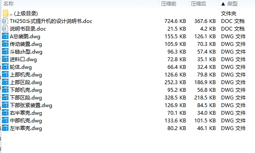Select file 下部机壳.dwg
This screenshot has width=255, height=153.
pyautogui.click(x=26, y=90)
